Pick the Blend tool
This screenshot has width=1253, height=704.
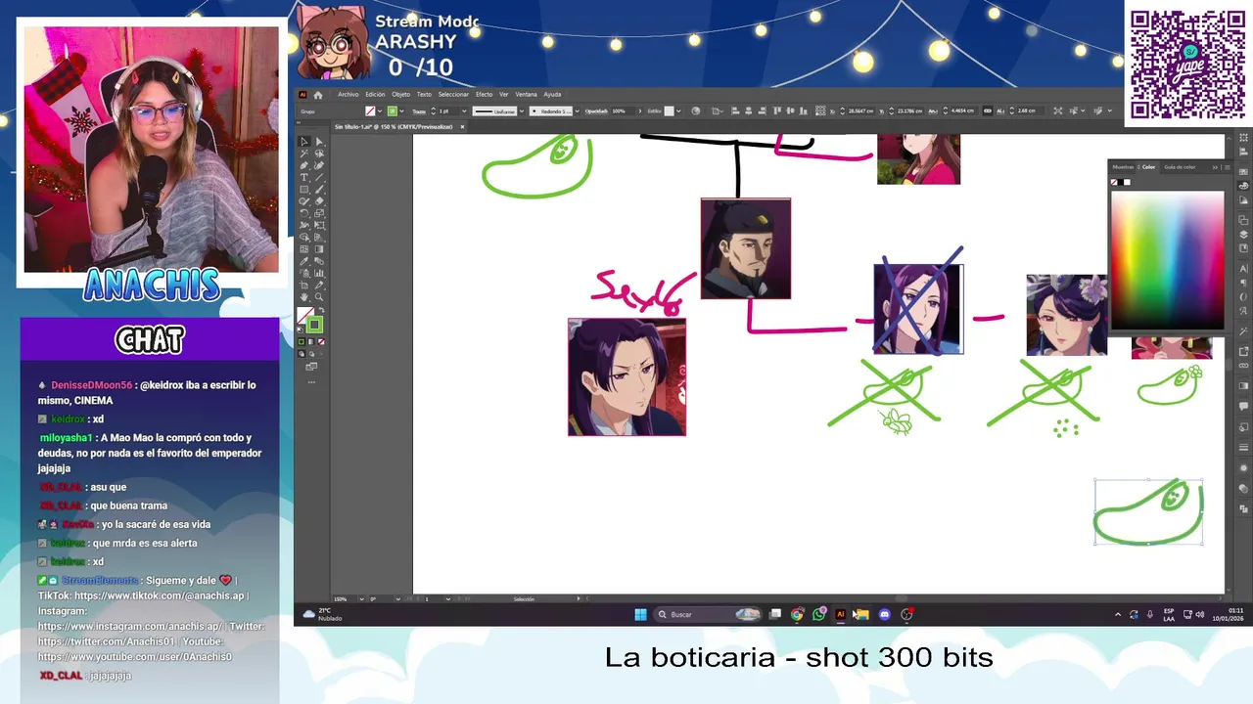tap(319, 262)
